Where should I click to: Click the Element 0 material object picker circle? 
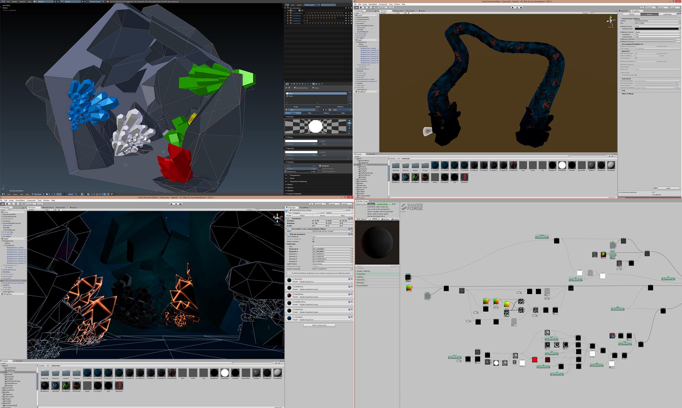coord(352,249)
